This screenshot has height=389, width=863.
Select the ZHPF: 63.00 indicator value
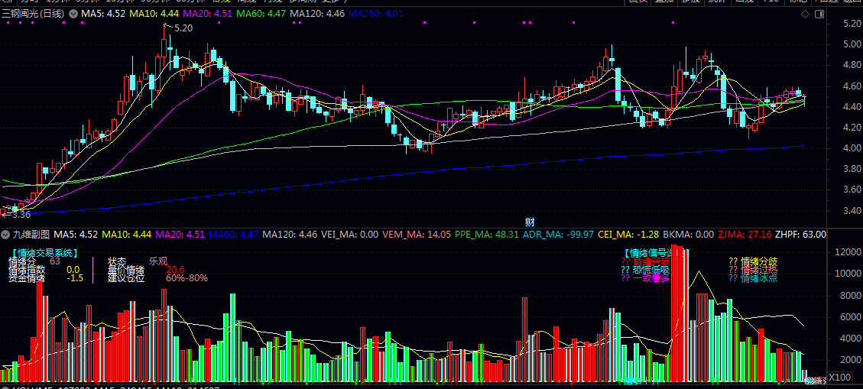[x=800, y=235]
